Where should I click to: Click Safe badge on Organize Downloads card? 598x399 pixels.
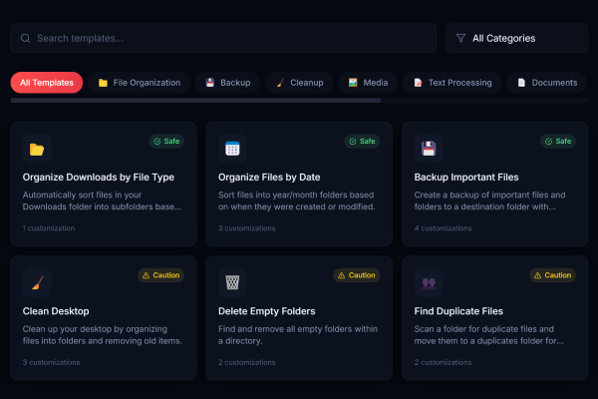tap(166, 142)
